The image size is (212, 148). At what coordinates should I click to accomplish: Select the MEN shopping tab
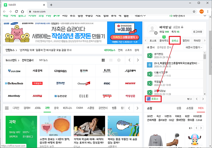[201, 108]
